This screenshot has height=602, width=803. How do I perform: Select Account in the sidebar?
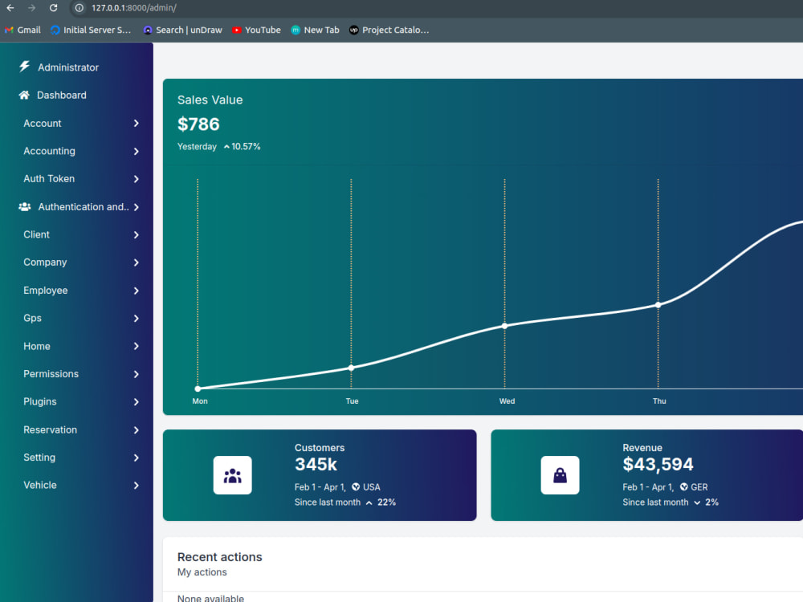(x=42, y=124)
